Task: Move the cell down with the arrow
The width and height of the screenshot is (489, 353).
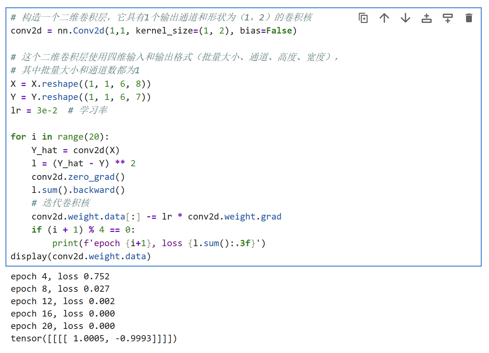Action: (405, 18)
